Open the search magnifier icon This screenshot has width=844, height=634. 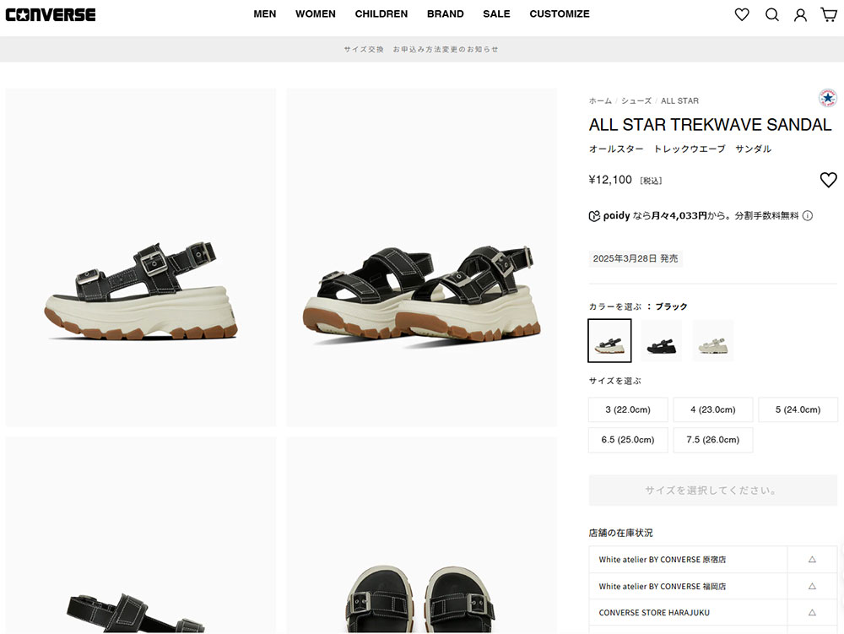point(772,14)
